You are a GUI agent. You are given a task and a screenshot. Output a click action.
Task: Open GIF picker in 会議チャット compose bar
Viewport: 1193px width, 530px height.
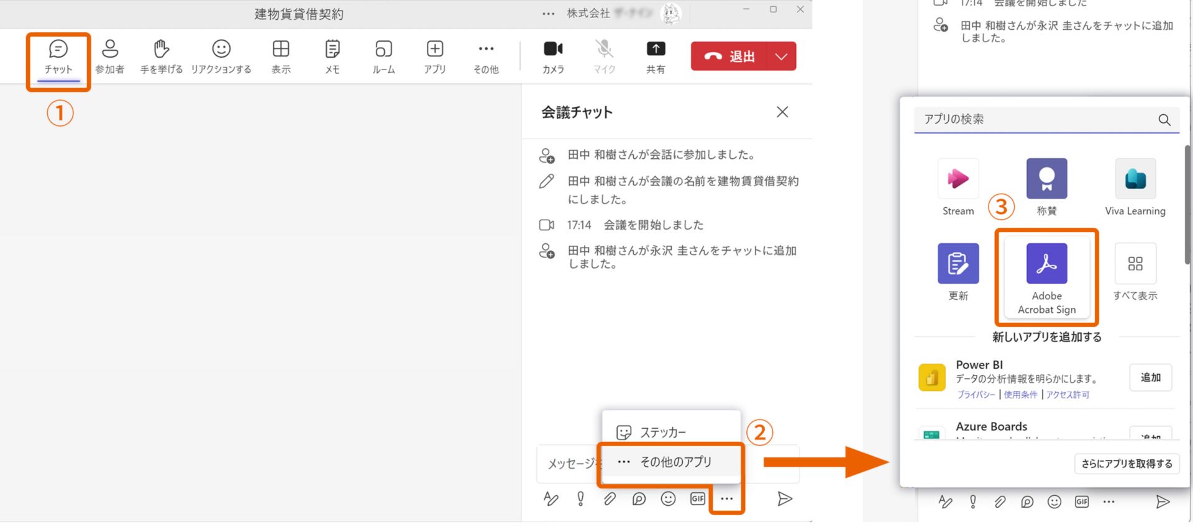tap(698, 498)
